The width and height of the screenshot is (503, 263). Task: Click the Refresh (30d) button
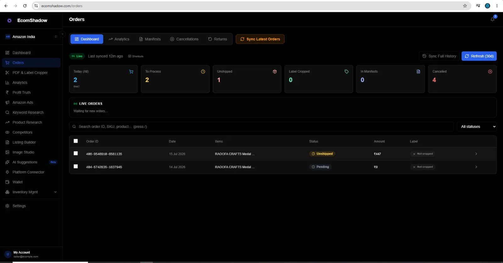click(x=479, y=56)
